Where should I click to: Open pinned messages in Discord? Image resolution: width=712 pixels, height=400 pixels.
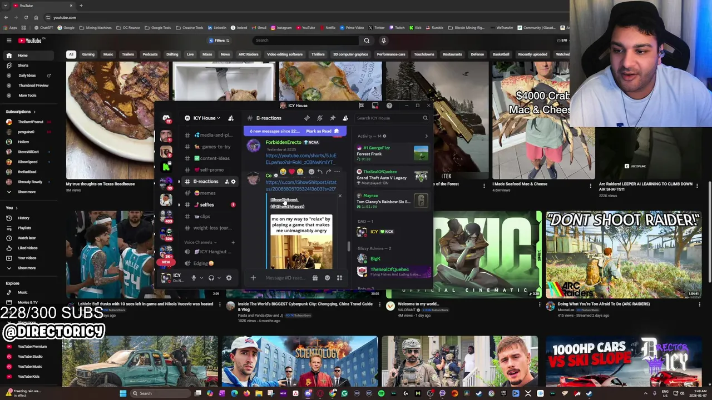click(x=332, y=118)
